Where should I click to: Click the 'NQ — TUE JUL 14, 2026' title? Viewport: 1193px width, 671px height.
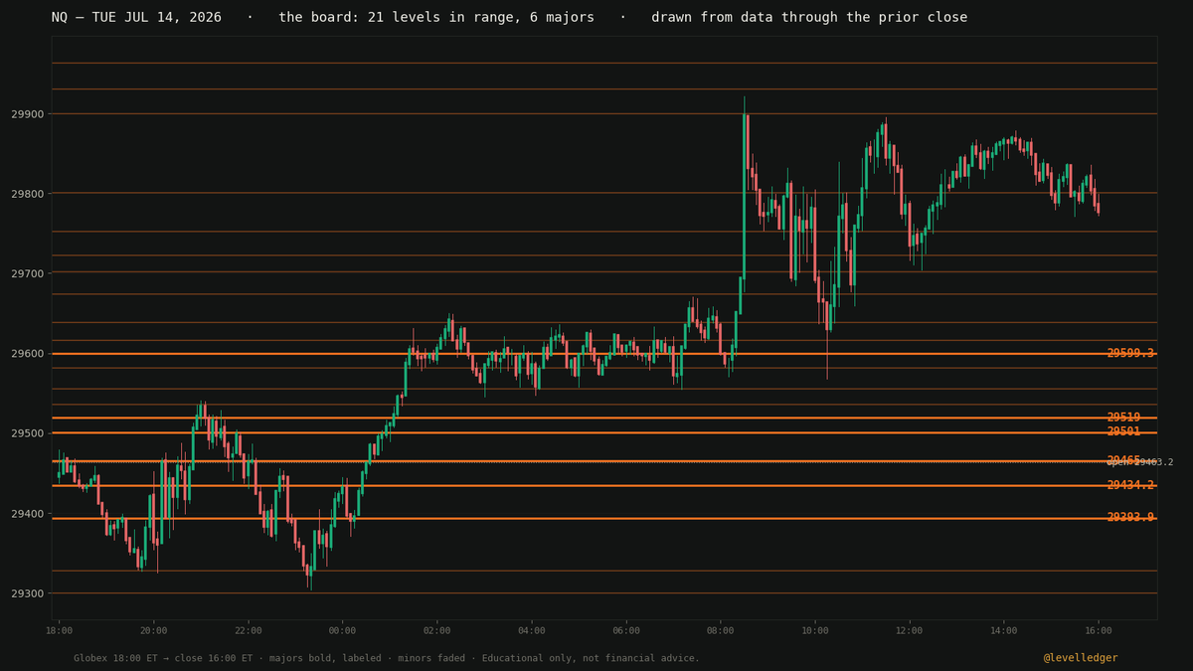tap(137, 18)
